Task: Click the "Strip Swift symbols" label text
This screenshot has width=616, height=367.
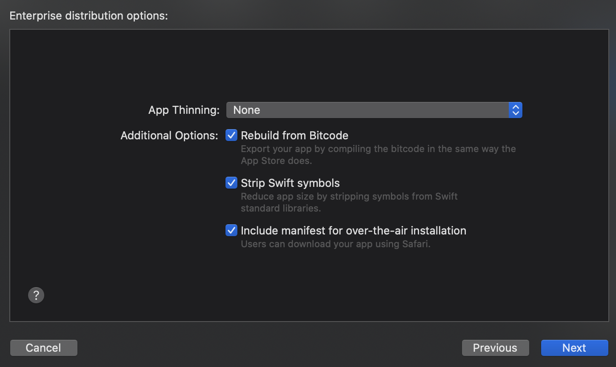Action: click(290, 183)
